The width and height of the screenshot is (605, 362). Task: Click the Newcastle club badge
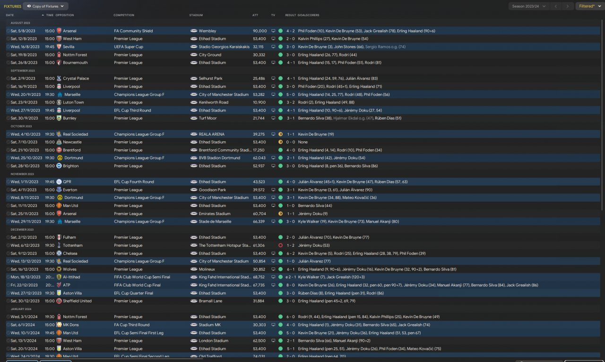pyautogui.click(x=59, y=142)
